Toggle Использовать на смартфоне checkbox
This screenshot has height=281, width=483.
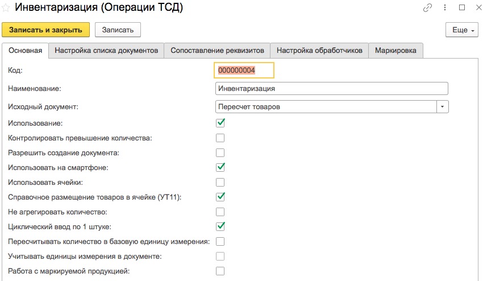point(220,167)
